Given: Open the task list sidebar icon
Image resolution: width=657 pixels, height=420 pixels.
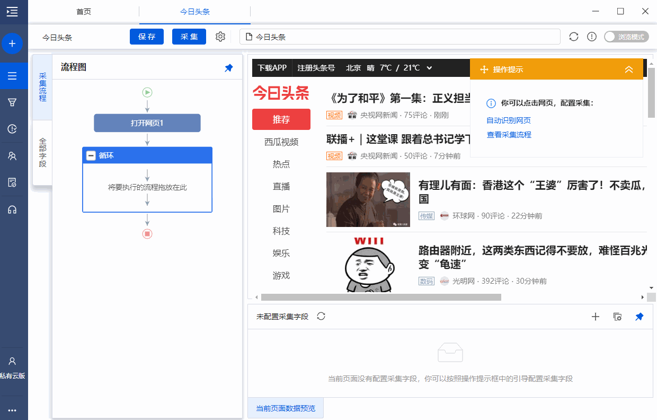Looking at the screenshot, I should point(12,76).
